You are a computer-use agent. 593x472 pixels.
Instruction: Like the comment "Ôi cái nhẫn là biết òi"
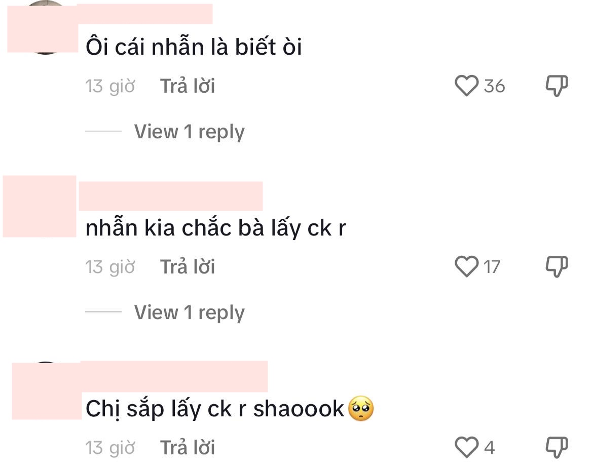(x=466, y=86)
